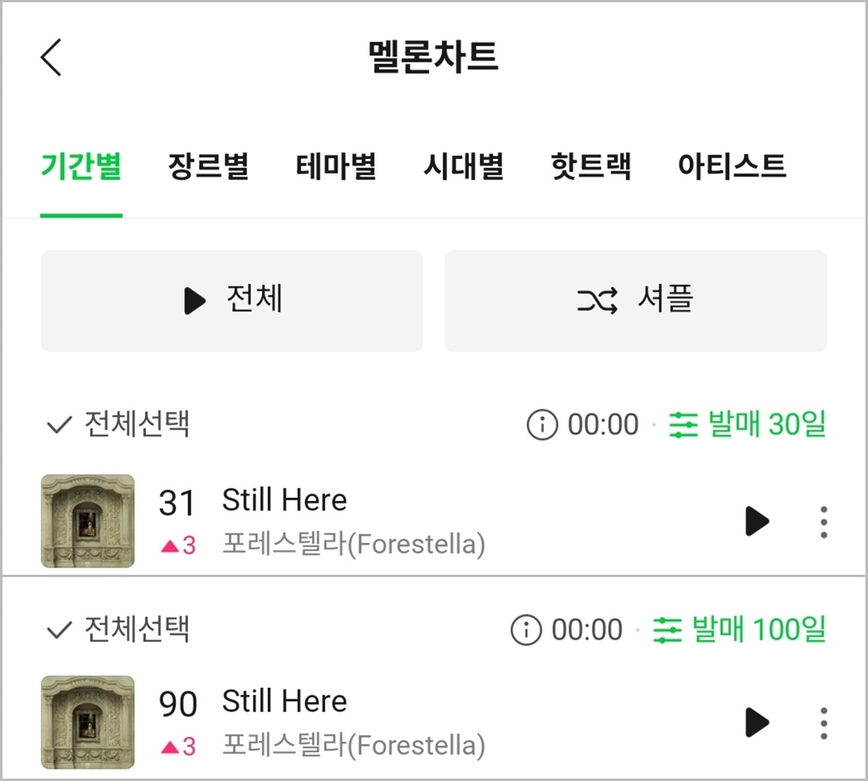Open the 시대별 tab

click(x=463, y=166)
